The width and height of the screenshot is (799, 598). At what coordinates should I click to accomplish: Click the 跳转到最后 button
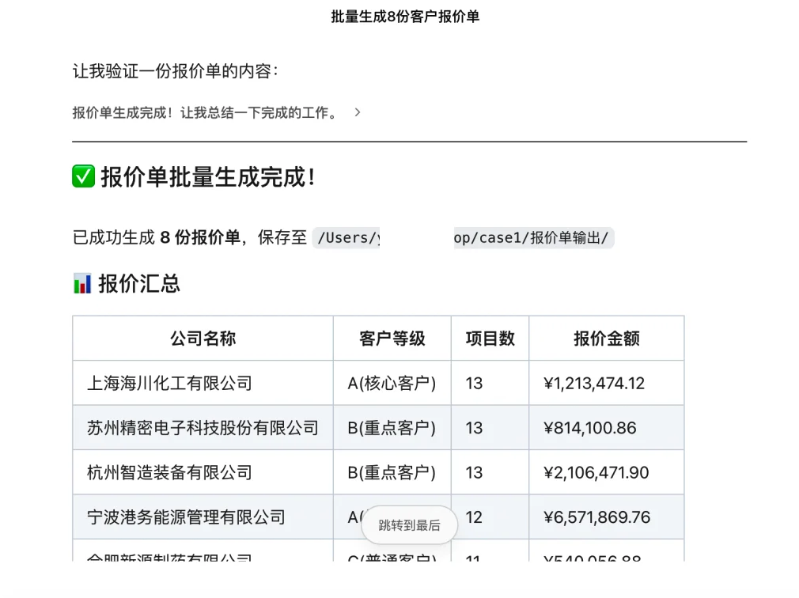coord(409,524)
